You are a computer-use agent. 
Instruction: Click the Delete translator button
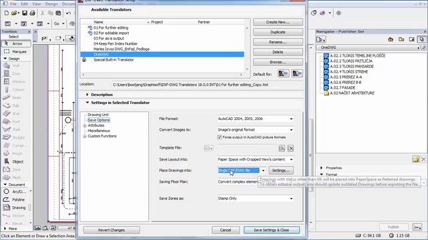coord(278,52)
